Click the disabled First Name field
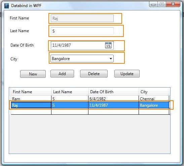184x166 pixels. pyautogui.click(x=82, y=18)
